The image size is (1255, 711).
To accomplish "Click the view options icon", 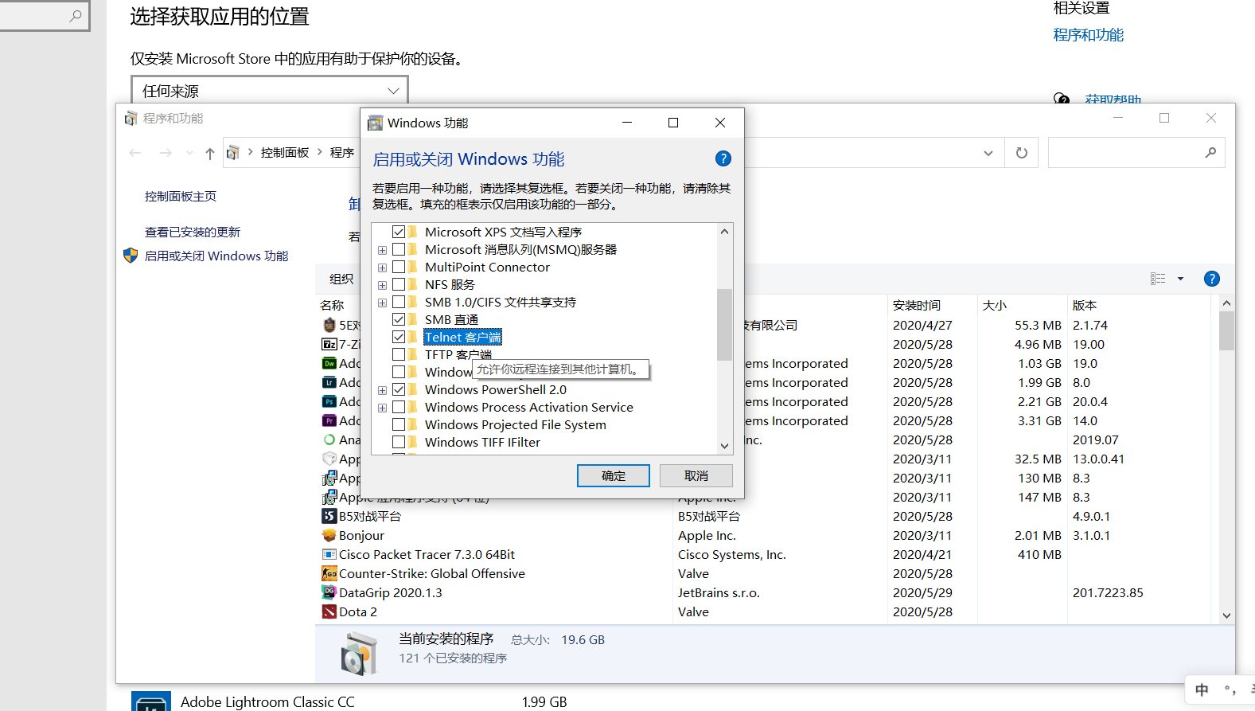I will [x=1158, y=279].
